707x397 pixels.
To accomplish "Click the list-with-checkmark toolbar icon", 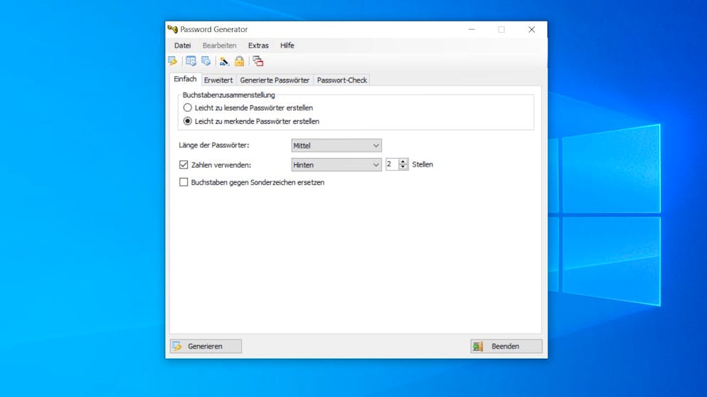I will click(191, 61).
